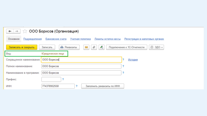207x116 pixels.
Task: Open the Лимиты остатка кассы section
Action: point(108,39)
